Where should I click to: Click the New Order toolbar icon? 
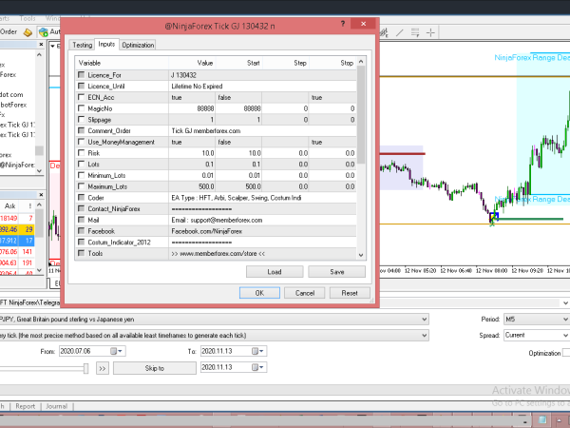tap(8, 31)
